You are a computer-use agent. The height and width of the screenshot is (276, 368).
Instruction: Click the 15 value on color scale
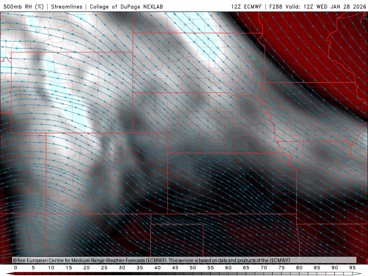pyautogui.click(x=69, y=268)
